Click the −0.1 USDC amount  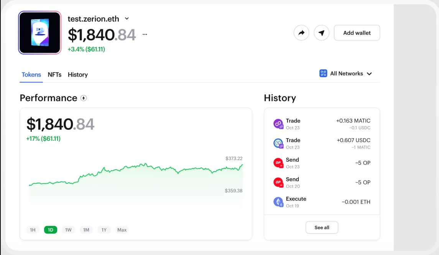coord(360,128)
